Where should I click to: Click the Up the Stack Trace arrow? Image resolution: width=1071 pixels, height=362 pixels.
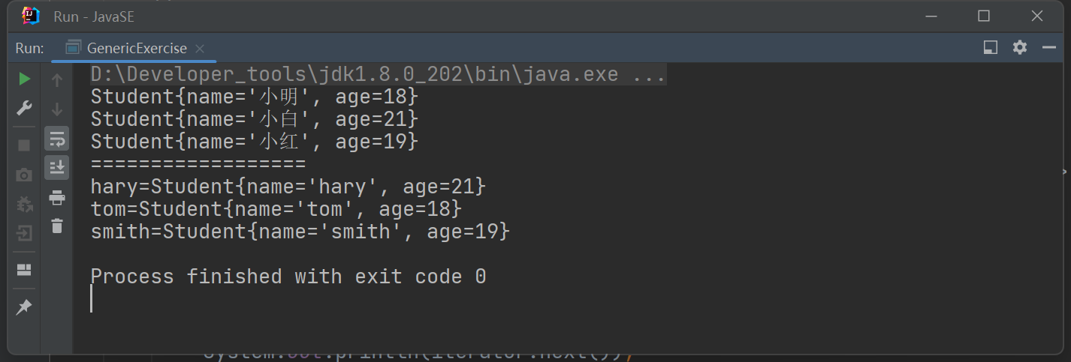coord(57,79)
